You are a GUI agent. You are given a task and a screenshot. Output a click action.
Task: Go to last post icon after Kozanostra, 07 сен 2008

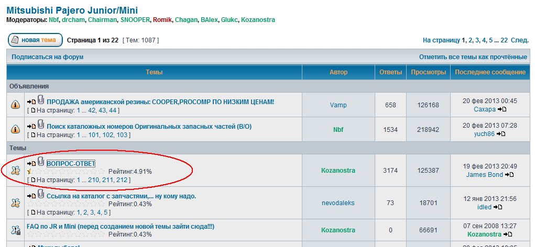508,234
